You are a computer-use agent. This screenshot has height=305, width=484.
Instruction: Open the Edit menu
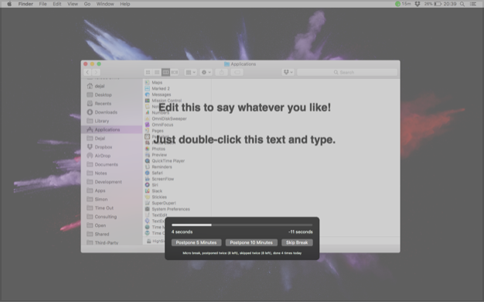[57, 4]
